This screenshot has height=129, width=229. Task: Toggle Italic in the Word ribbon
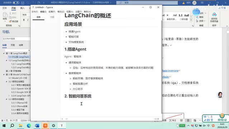28,20
